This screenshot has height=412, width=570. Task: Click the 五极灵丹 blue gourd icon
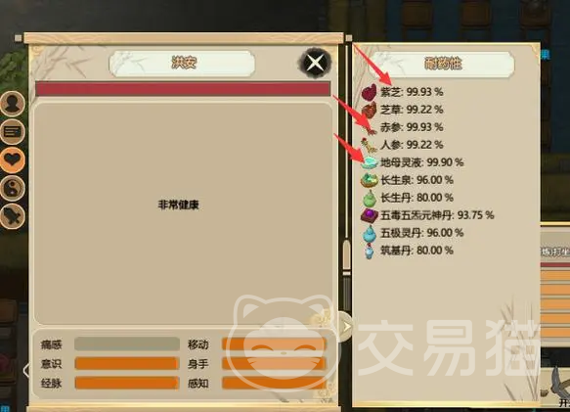click(370, 233)
